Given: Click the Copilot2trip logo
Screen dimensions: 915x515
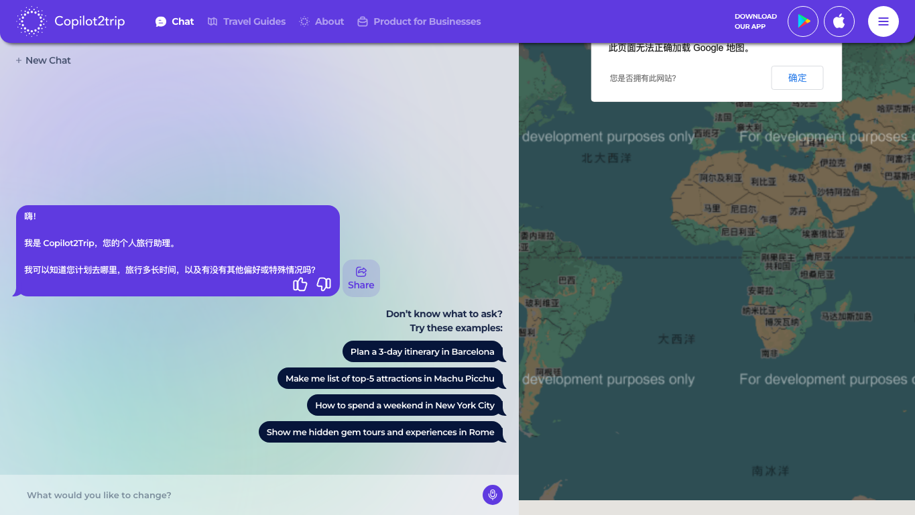Looking at the screenshot, I should click(70, 21).
